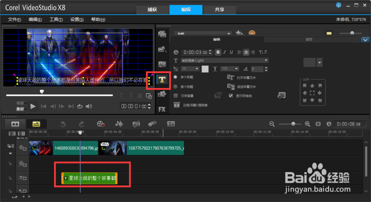Image resolution: width=371 pixels, height=202 pixels.
Task: Switch to the 属性 Attributes panel tab
Action: (x=309, y=40)
